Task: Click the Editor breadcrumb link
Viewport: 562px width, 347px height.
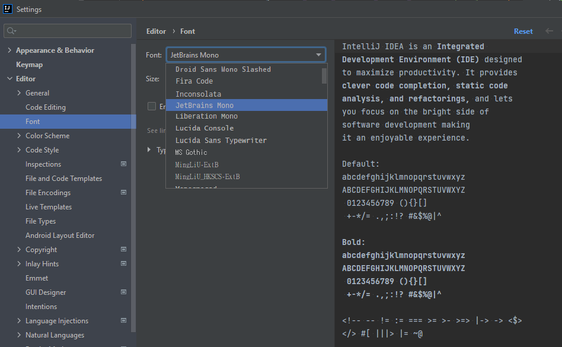Action: [156, 31]
